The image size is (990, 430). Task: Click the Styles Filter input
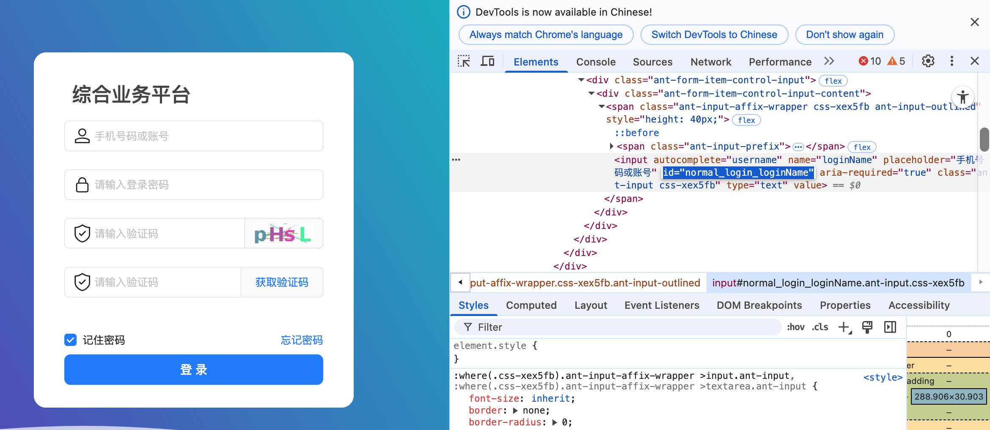click(618, 327)
